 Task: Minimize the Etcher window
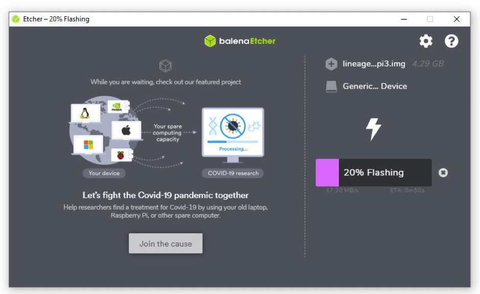(404, 19)
